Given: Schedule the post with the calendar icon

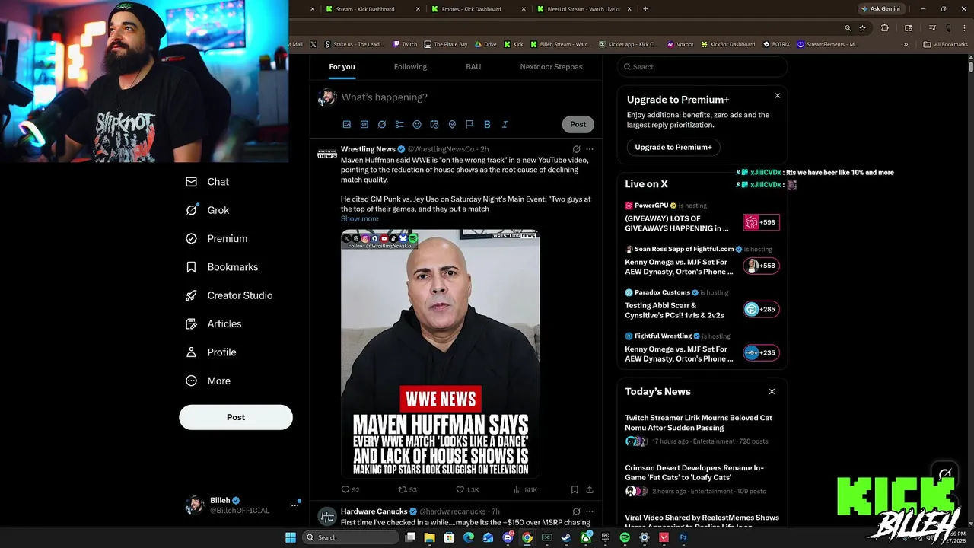Looking at the screenshot, I should pos(434,124).
